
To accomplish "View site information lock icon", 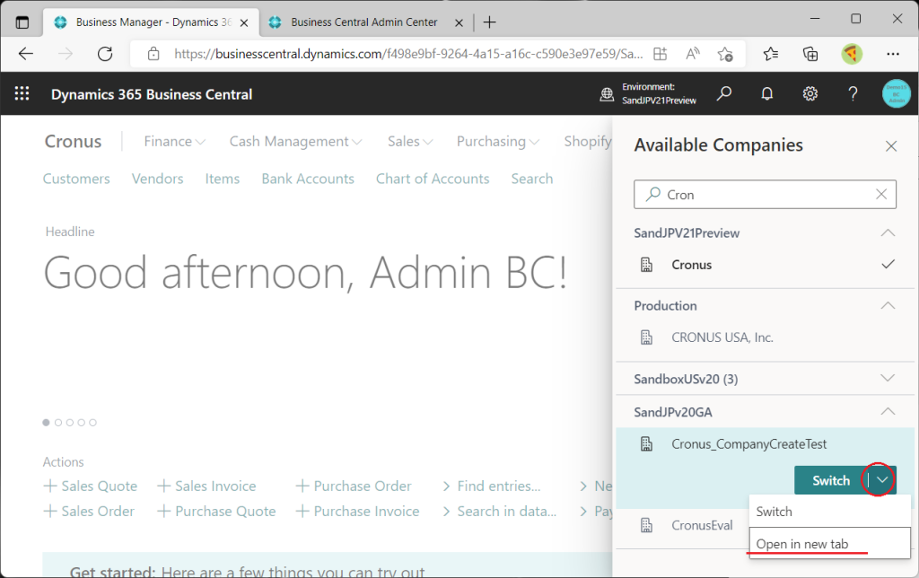I will (x=153, y=54).
